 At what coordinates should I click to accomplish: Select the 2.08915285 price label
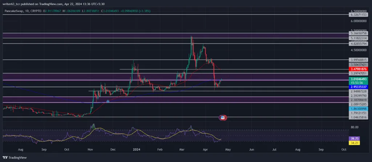click(358, 104)
